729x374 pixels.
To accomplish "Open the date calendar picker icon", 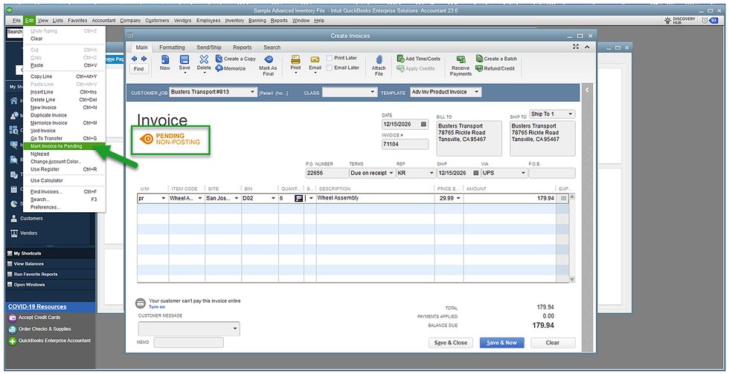I will pos(423,125).
